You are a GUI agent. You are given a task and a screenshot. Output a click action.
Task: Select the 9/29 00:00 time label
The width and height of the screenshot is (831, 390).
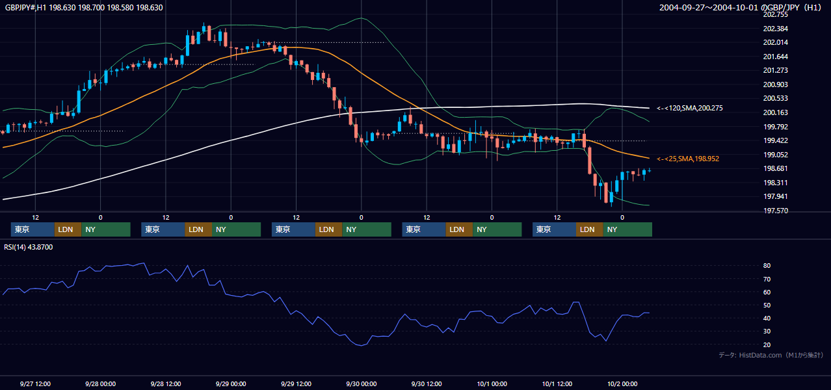231,383
